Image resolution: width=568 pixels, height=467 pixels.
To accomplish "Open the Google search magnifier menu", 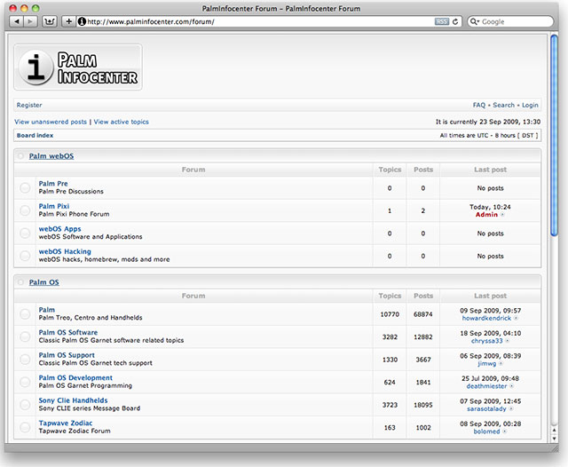I will pyautogui.click(x=475, y=21).
